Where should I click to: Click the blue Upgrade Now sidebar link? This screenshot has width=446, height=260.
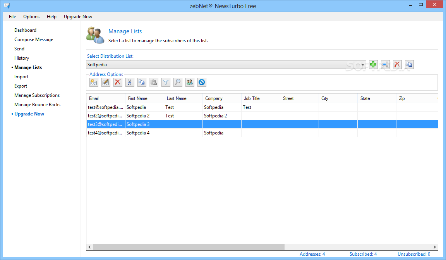click(29, 114)
